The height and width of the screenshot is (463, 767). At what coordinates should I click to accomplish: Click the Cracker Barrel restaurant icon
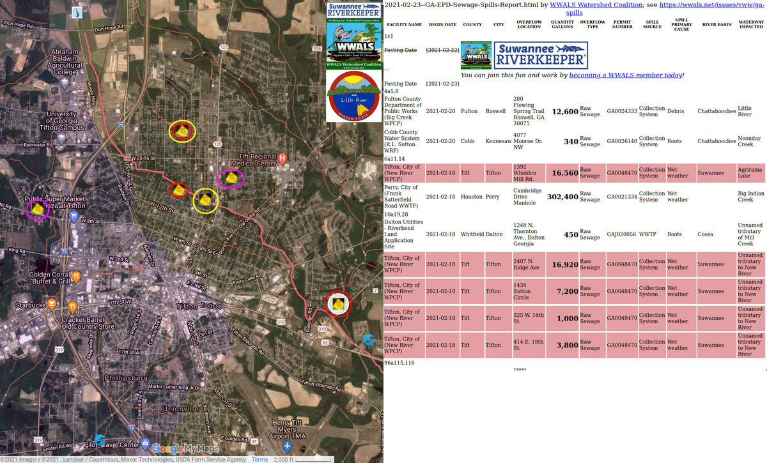(x=73, y=307)
